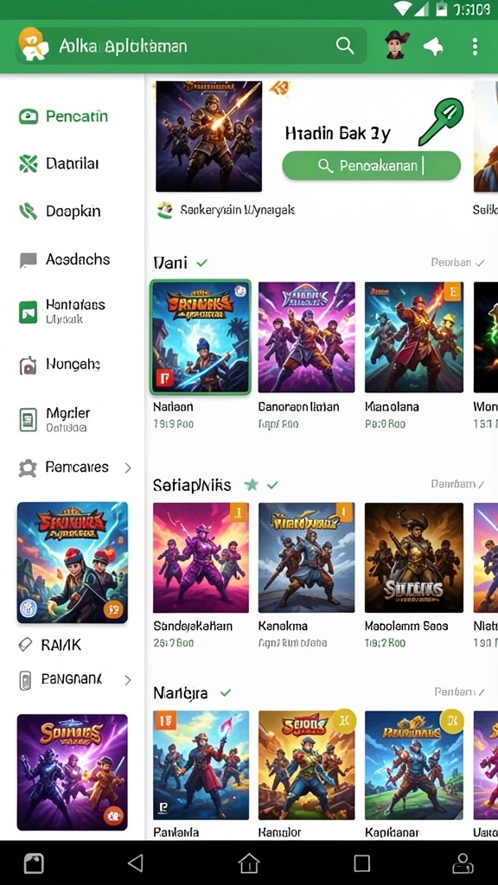Open the Panlanda game cover

click(201, 765)
